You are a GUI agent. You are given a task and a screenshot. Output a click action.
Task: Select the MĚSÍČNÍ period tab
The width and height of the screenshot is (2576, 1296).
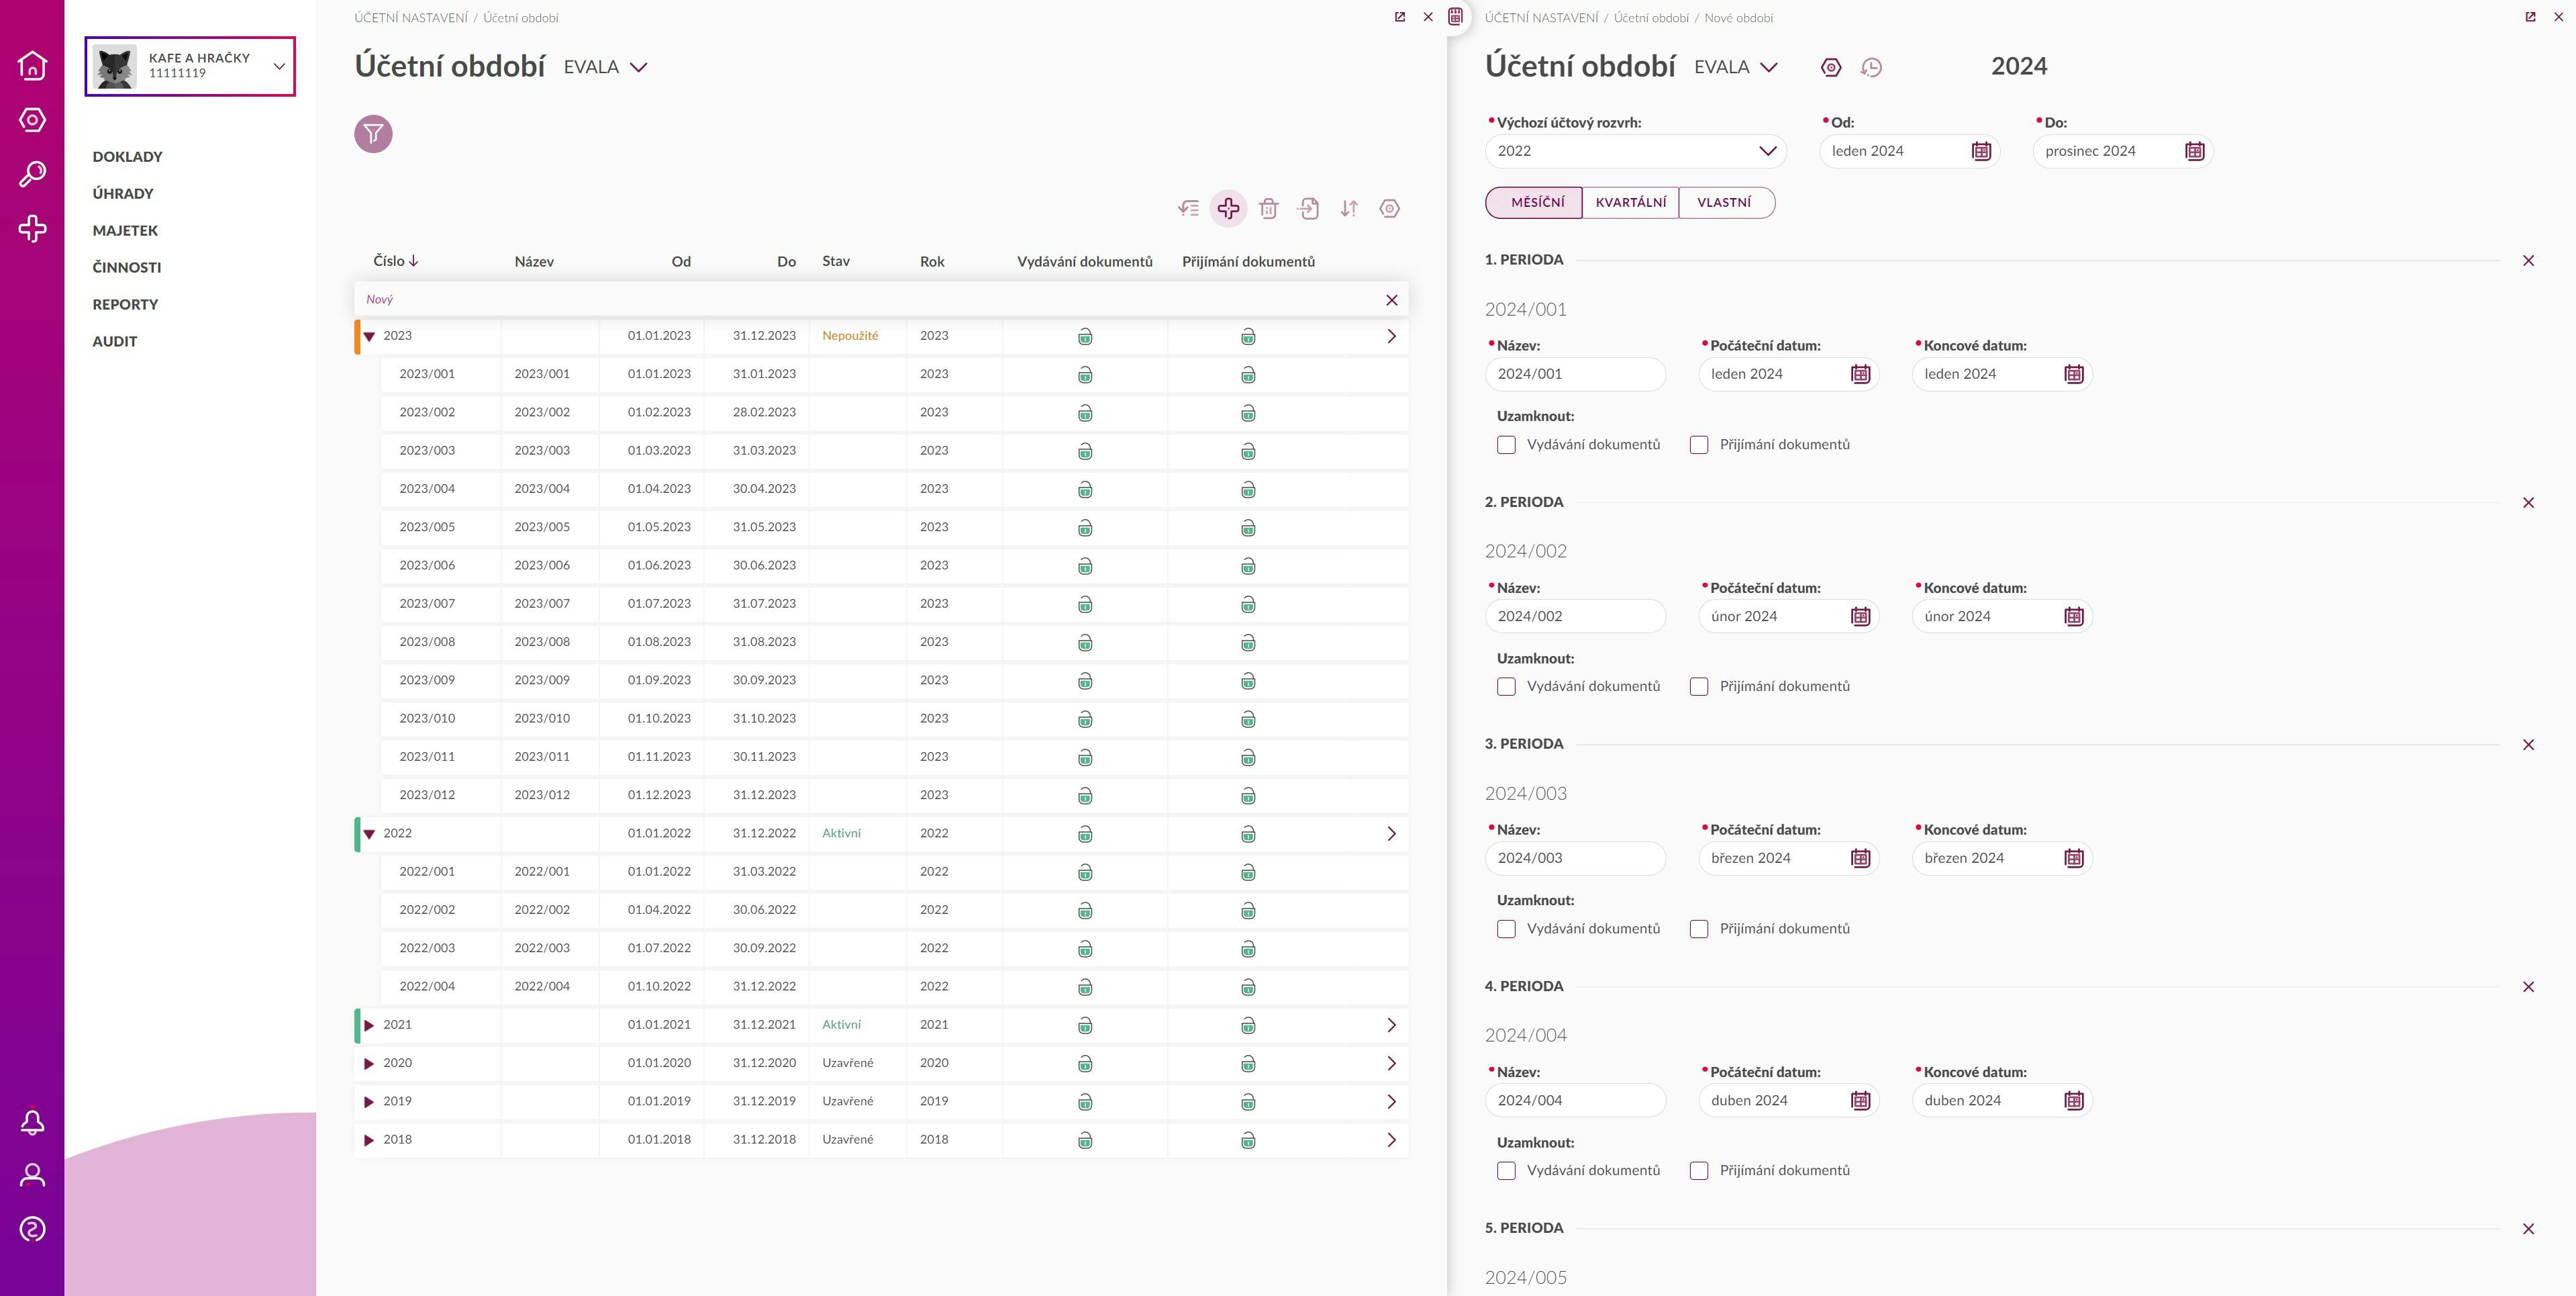click(x=1536, y=202)
